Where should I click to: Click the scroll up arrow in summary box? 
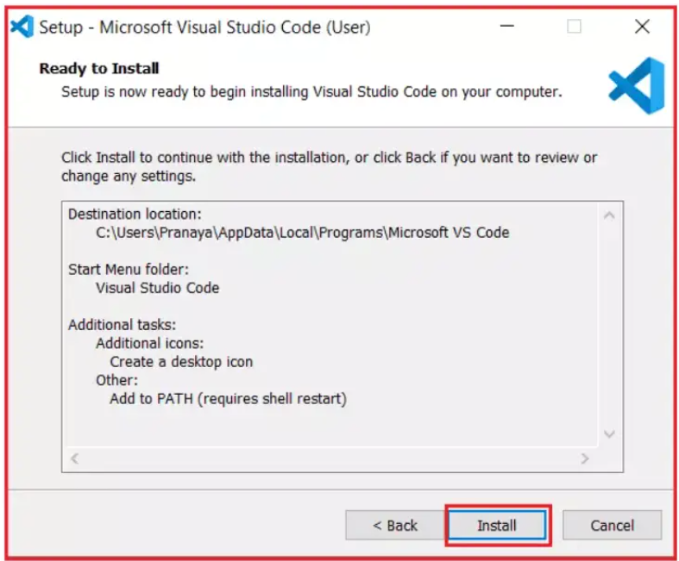click(609, 215)
